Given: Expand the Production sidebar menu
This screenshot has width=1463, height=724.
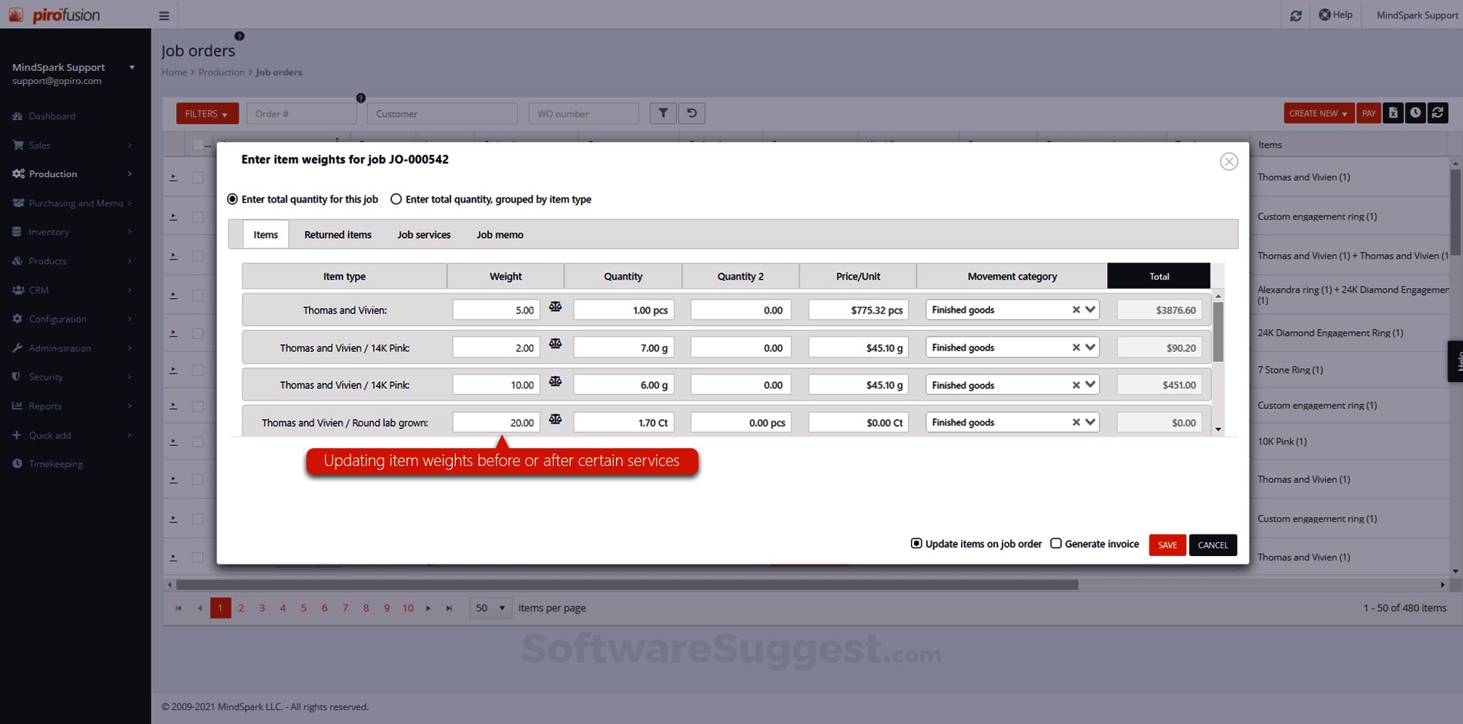Looking at the screenshot, I should (x=52, y=173).
